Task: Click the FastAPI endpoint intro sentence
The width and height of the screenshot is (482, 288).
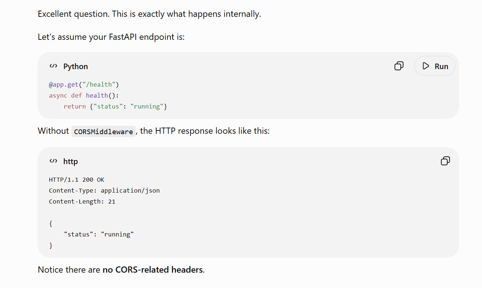Action: tap(111, 37)
